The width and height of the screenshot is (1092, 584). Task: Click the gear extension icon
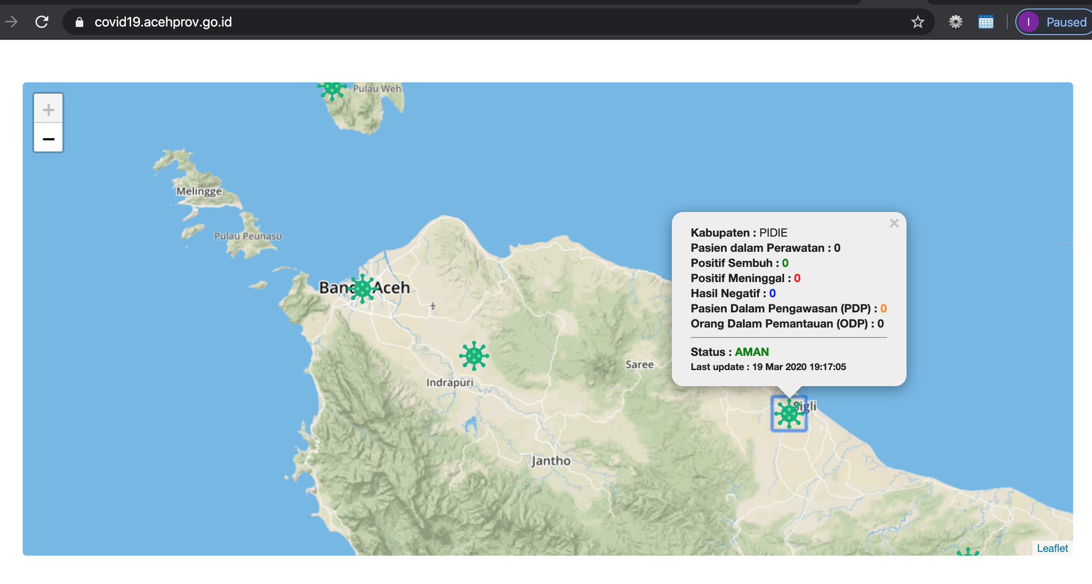click(955, 22)
